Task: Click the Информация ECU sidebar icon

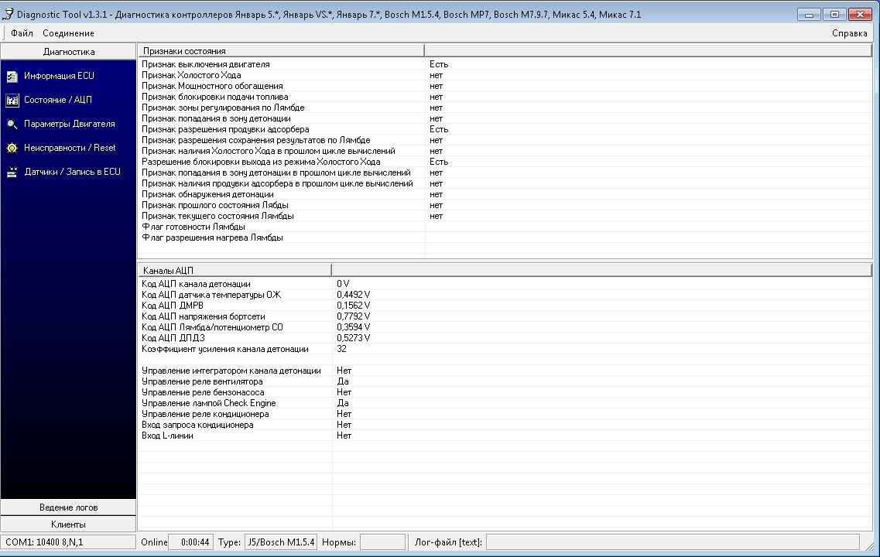Action: pyautogui.click(x=12, y=77)
